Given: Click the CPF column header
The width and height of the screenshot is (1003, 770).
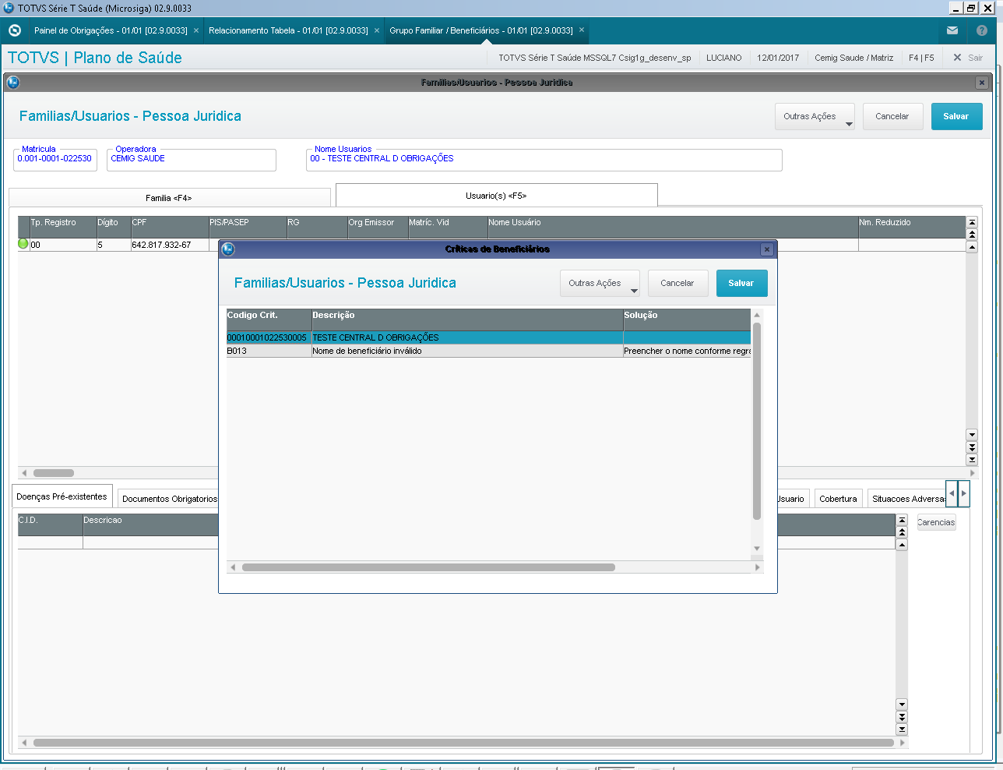Looking at the screenshot, I should (170, 227).
